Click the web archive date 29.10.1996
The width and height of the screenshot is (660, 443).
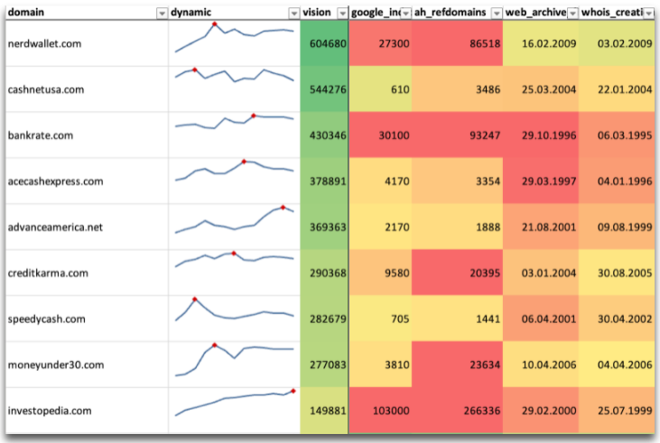point(540,135)
